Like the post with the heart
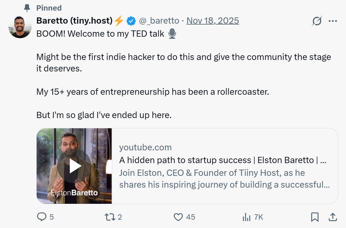346x228 pixels. 179,217
